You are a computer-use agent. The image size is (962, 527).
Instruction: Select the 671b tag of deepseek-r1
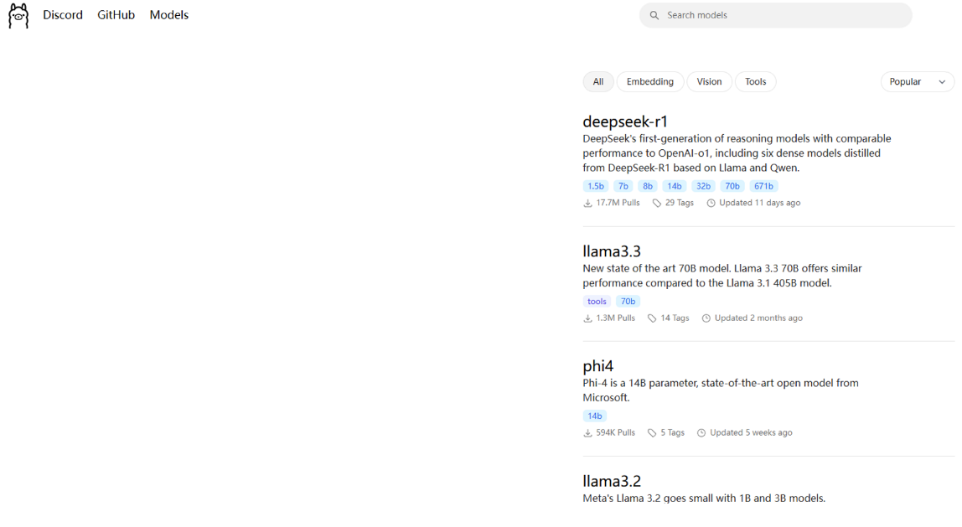coord(764,186)
